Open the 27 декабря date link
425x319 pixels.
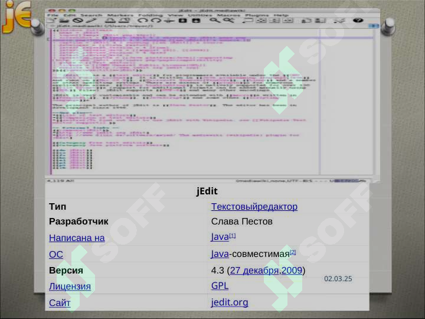(254, 270)
